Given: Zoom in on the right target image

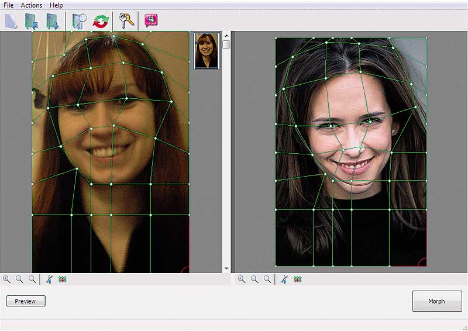Looking at the screenshot, I should pyautogui.click(x=242, y=280).
